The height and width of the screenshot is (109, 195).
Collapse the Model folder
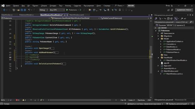coord(158,39)
